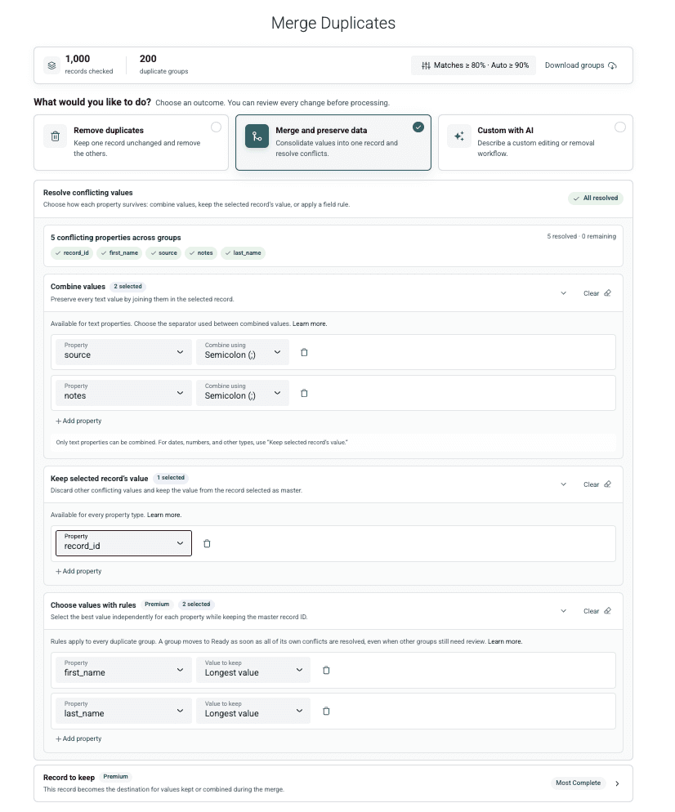Click the Most Complete badge

(x=578, y=783)
